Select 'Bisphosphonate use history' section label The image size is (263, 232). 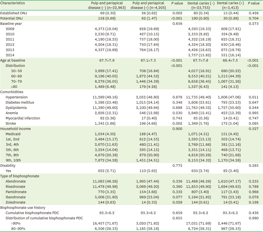coord(23,208)
